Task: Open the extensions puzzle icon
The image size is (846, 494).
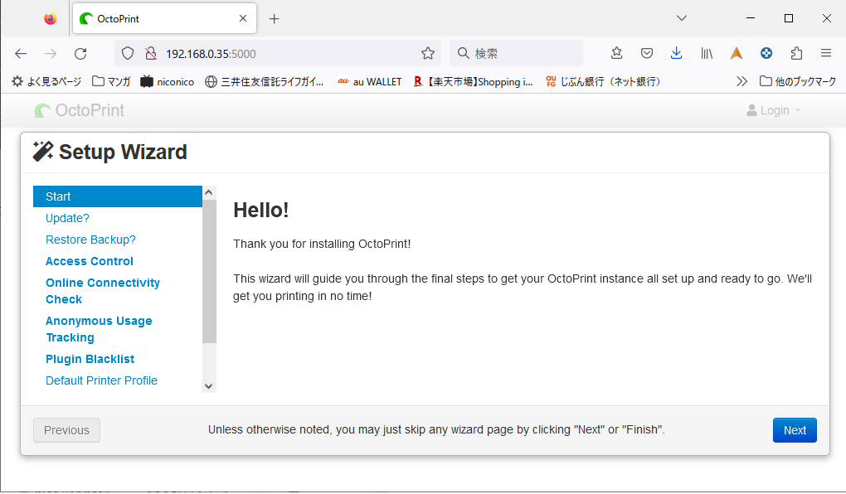Action: coord(796,53)
